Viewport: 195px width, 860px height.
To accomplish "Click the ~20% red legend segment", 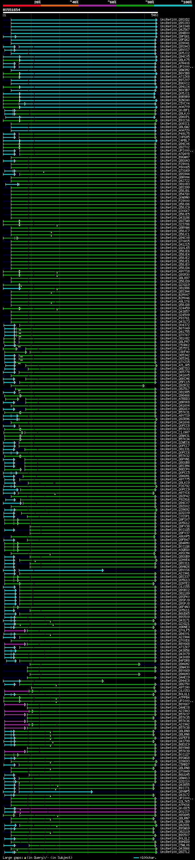I will tap(22, 5).
